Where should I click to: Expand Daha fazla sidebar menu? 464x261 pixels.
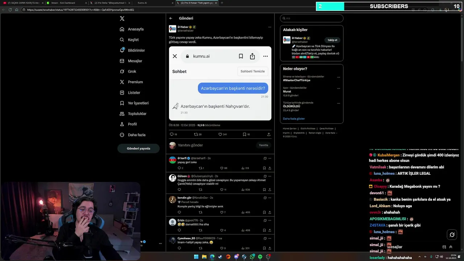133,135
